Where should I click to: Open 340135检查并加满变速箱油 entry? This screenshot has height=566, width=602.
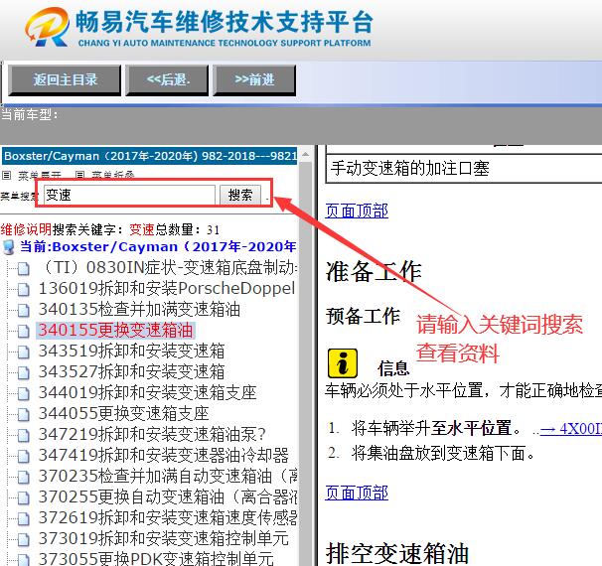pos(139,309)
